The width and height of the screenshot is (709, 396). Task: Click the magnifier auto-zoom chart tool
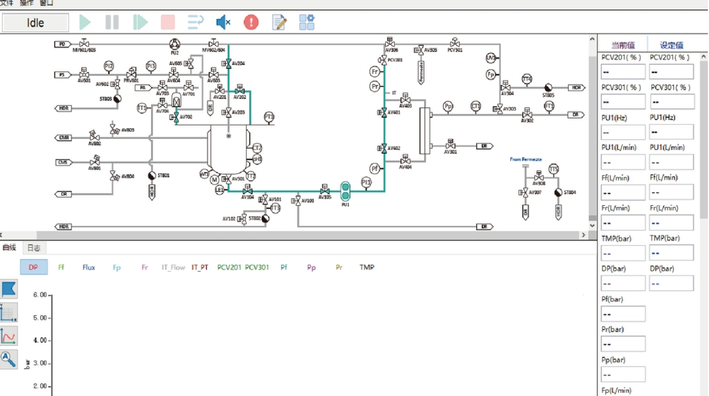point(9,359)
